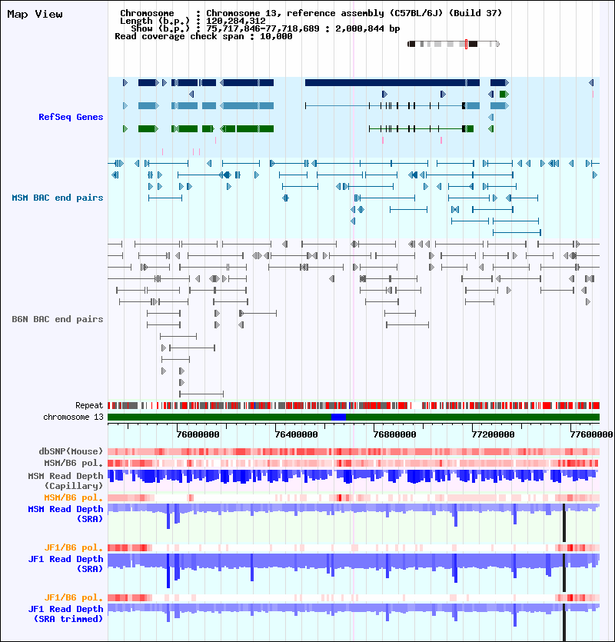Screen dimensions: 615x642
Task: Click black vertical marker in MSM Read Depth (SRA)
Action: coord(564,523)
